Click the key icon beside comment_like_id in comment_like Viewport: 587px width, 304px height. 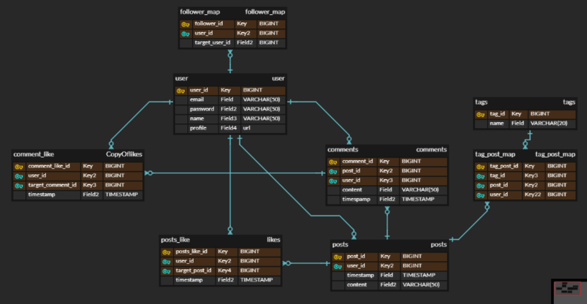click(x=19, y=166)
